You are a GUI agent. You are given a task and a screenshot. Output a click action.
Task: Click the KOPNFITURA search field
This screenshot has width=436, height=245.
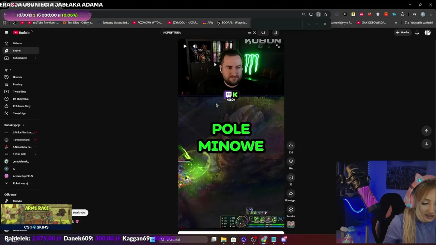click(x=205, y=33)
